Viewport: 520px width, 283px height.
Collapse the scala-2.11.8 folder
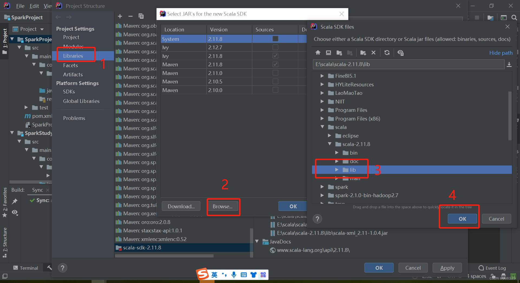coord(330,144)
